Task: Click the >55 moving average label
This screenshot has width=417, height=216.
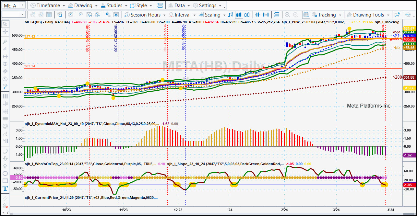Action: [396, 47]
